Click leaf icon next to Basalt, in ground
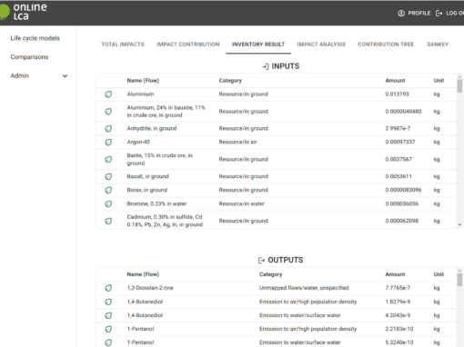This screenshot has width=464, height=347. pyautogui.click(x=108, y=176)
